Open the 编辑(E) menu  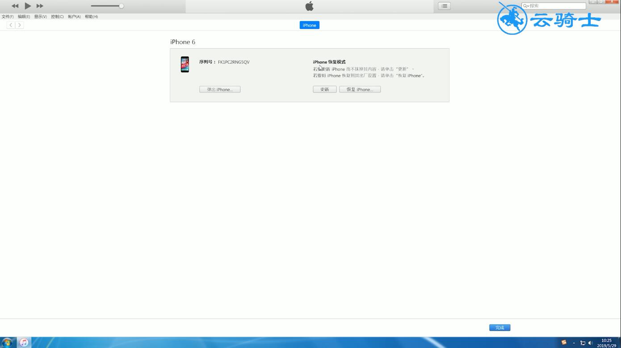click(x=24, y=17)
